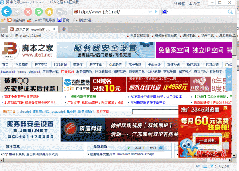The height and width of the screenshot is (171, 239).
Task: Open the 百度一下，你就知道 bookmark
Action: 74,20
